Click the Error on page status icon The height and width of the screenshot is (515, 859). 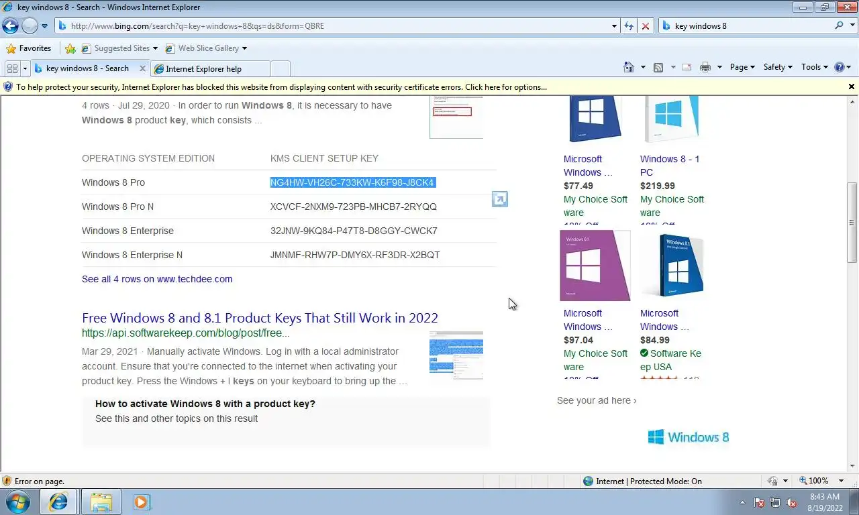(7, 481)
